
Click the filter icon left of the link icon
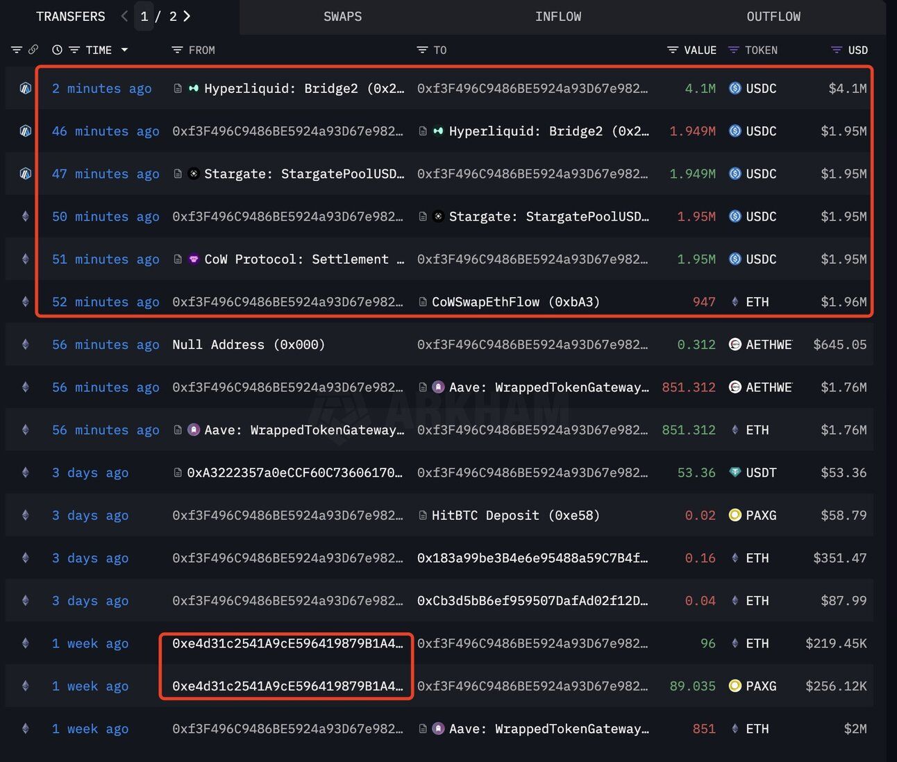(17, 50)
